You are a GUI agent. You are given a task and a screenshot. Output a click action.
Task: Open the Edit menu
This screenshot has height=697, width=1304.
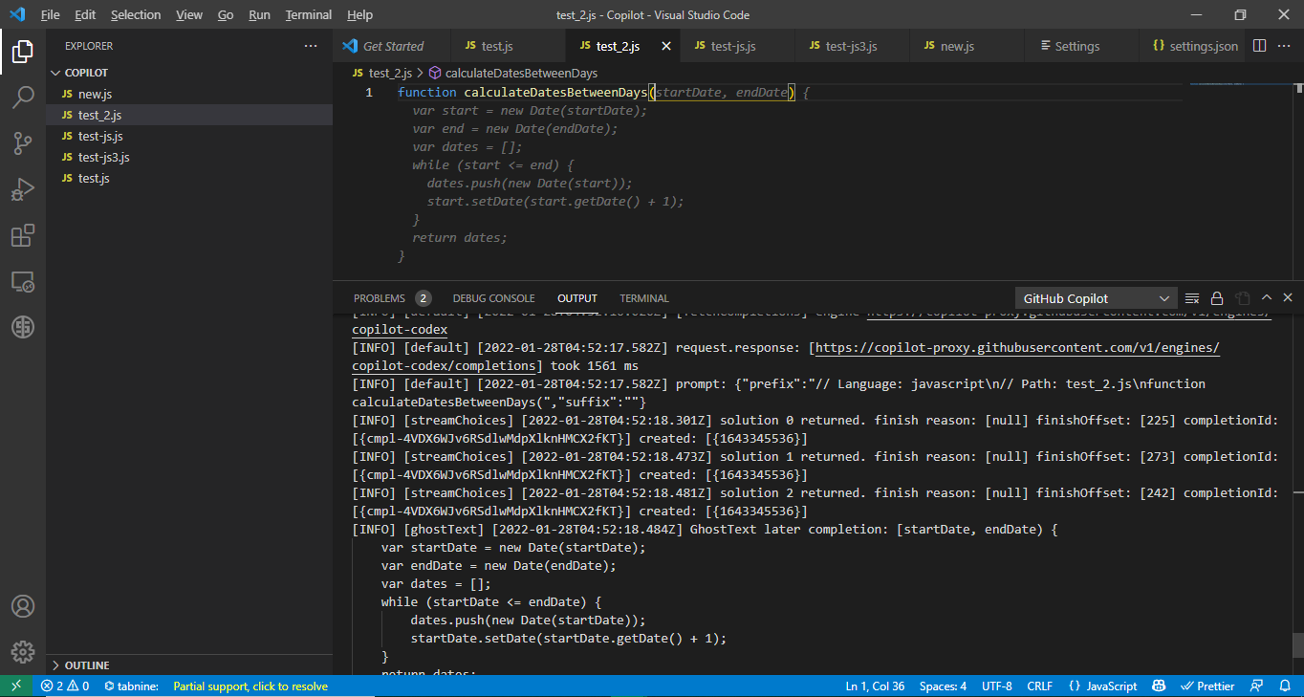(85, 15)
